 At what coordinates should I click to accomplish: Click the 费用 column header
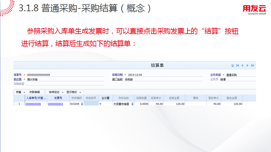click(x=196, y=98)
